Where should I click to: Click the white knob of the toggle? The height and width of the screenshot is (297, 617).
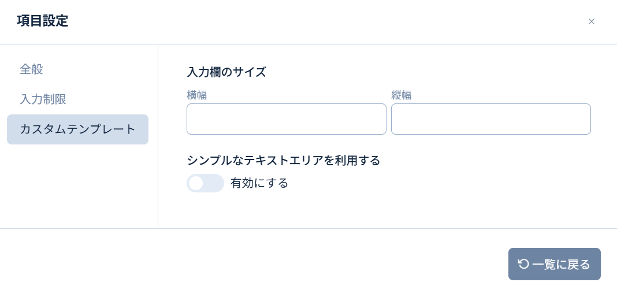[x=196, y=183]
